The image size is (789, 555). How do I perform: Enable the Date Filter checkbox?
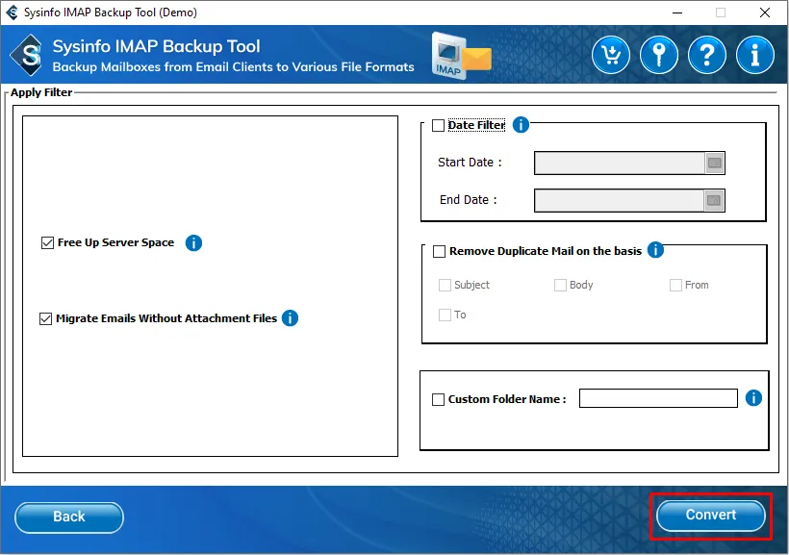[x=439, y=126]
